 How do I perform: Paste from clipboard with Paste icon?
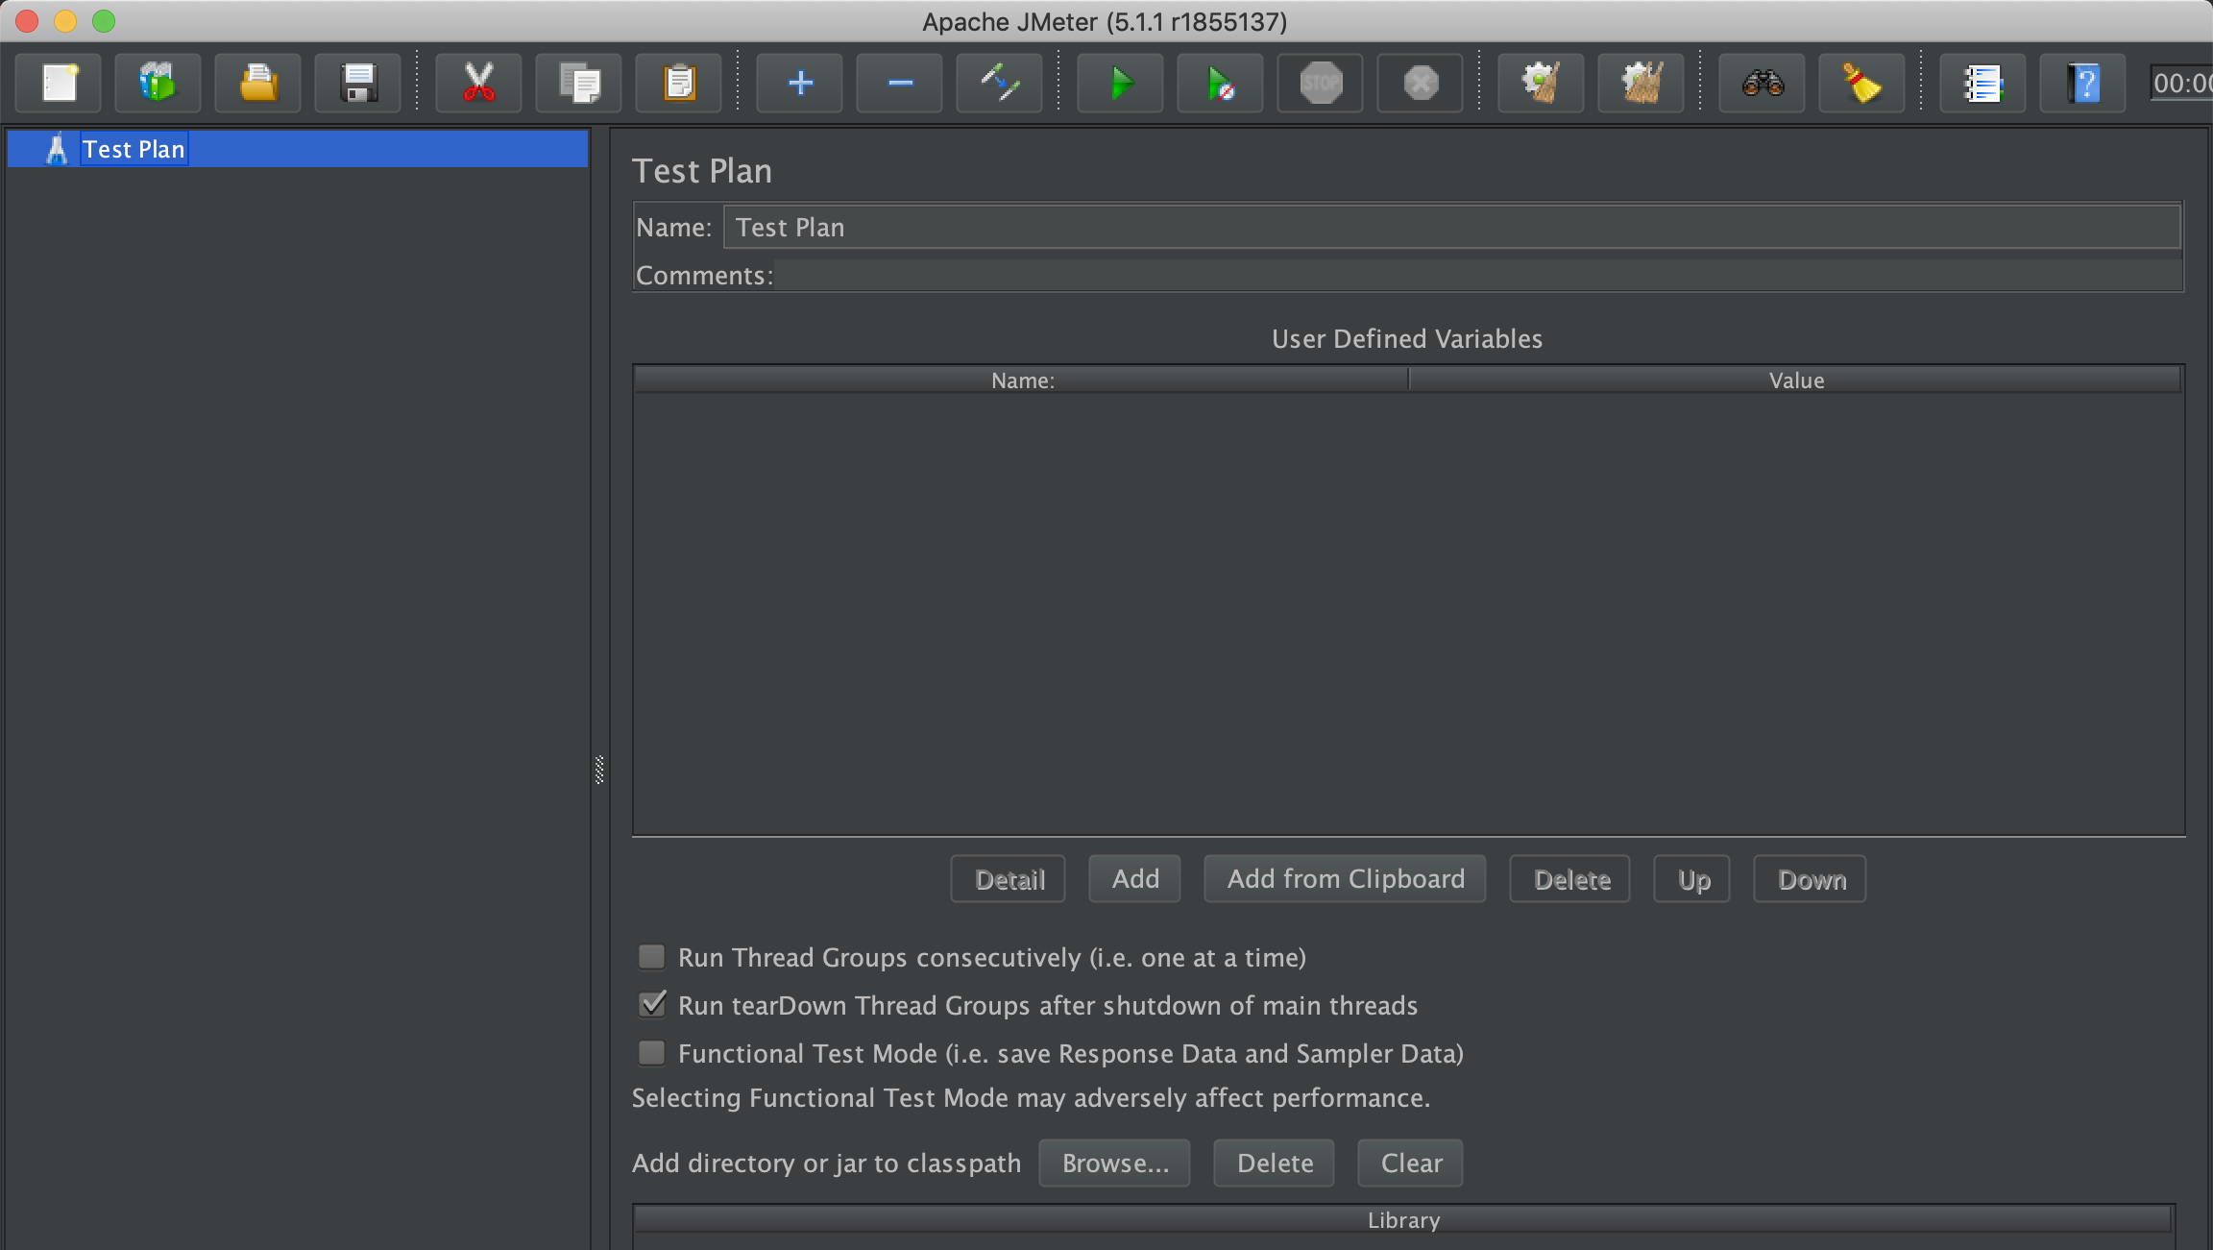pos(678,84)
